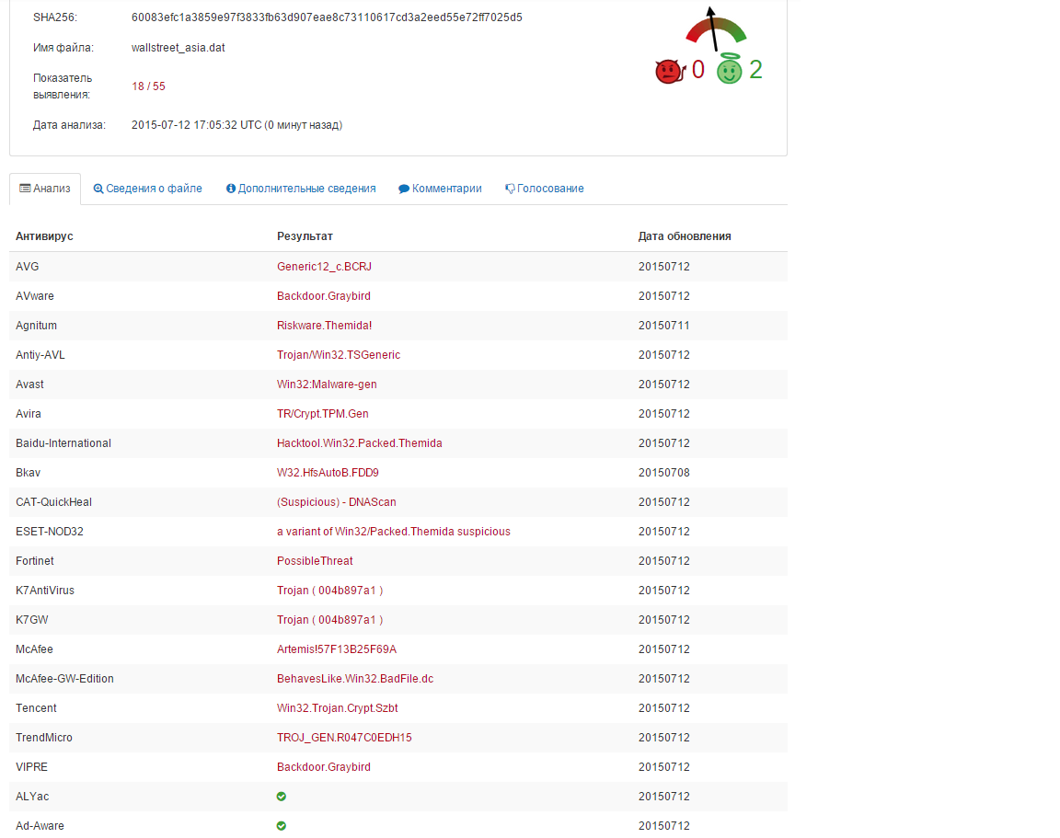1060x838 pixels.
Task: Click the AVG result Generic12_c.BCRJ
Action: (325, 267)
